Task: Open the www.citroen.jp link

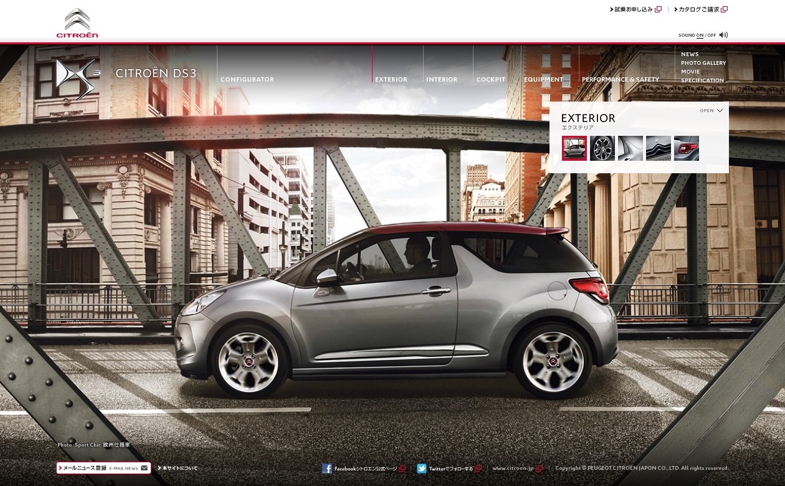Action: click(x=513, y=468)
